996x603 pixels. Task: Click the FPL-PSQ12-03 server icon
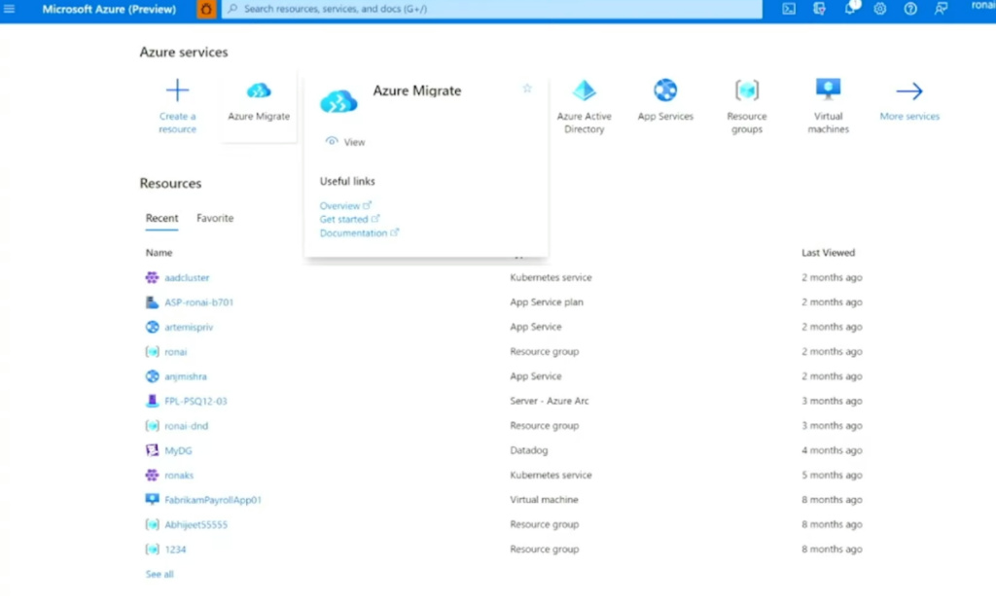(x=152, y=401)
